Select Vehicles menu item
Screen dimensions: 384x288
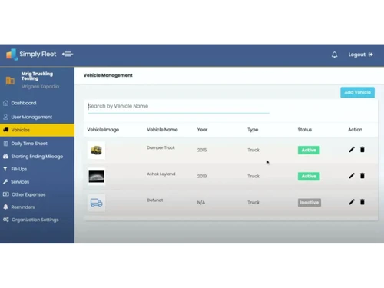click(x=37, y=130)
